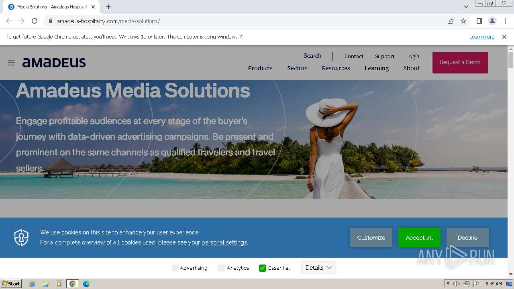
Task: Click the Action Center flag icon
Action: tap(476, 284)
